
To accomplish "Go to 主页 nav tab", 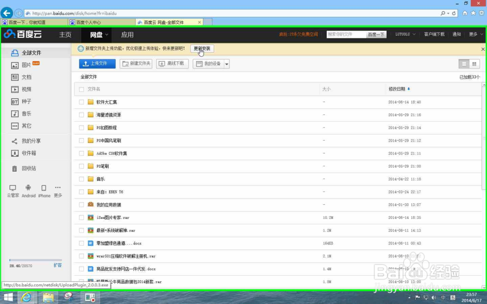I will 65,35.
